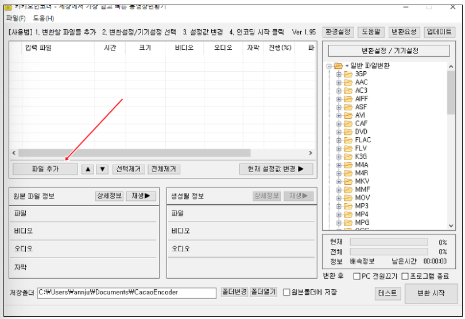The image size is (465, 319).
Task: Click the 도움말 button
Action: click(x=371, y=32)
